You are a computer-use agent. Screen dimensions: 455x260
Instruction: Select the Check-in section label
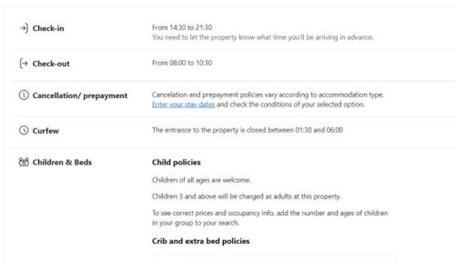[x=48, y=28]
